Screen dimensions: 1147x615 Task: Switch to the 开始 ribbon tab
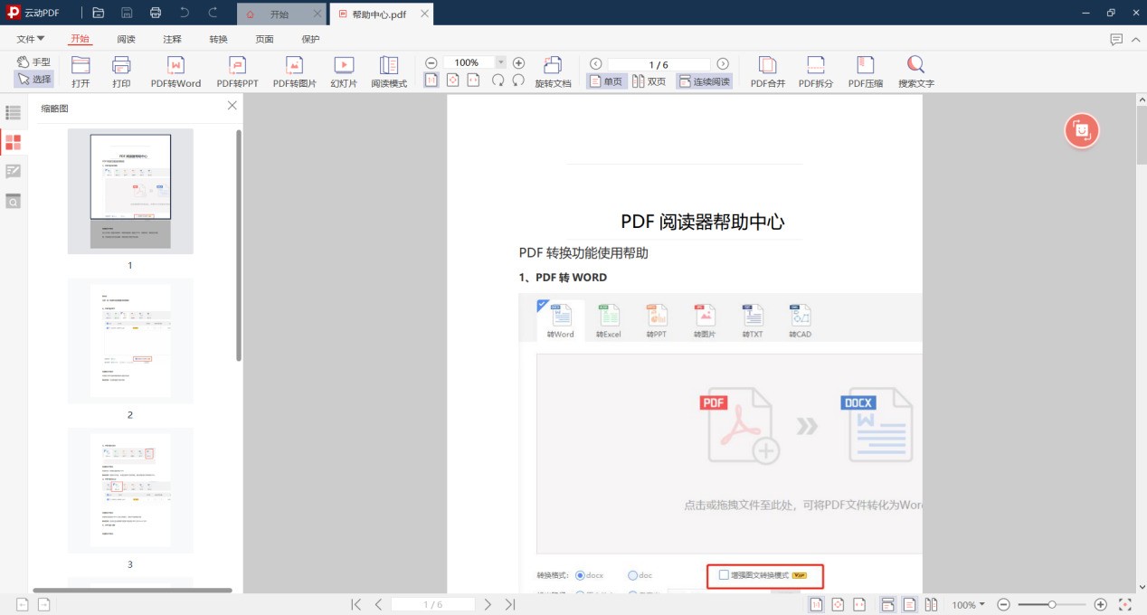pyautogui.click(x=80, y=39)
